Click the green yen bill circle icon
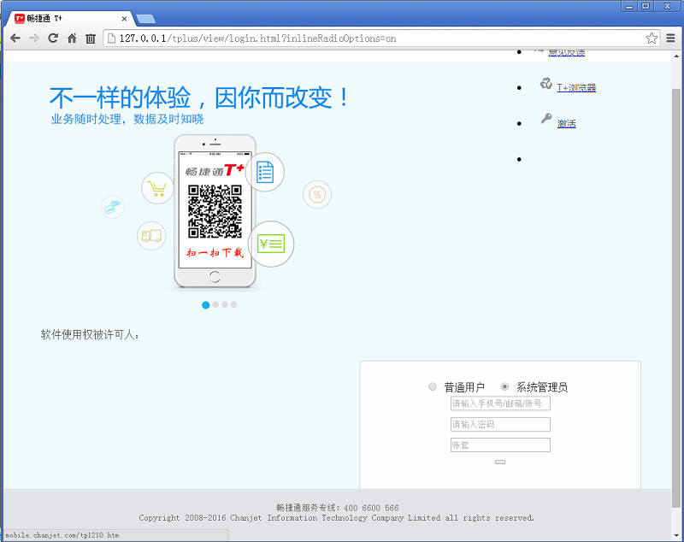The image size is (684, 542). (x=271, y=244)
